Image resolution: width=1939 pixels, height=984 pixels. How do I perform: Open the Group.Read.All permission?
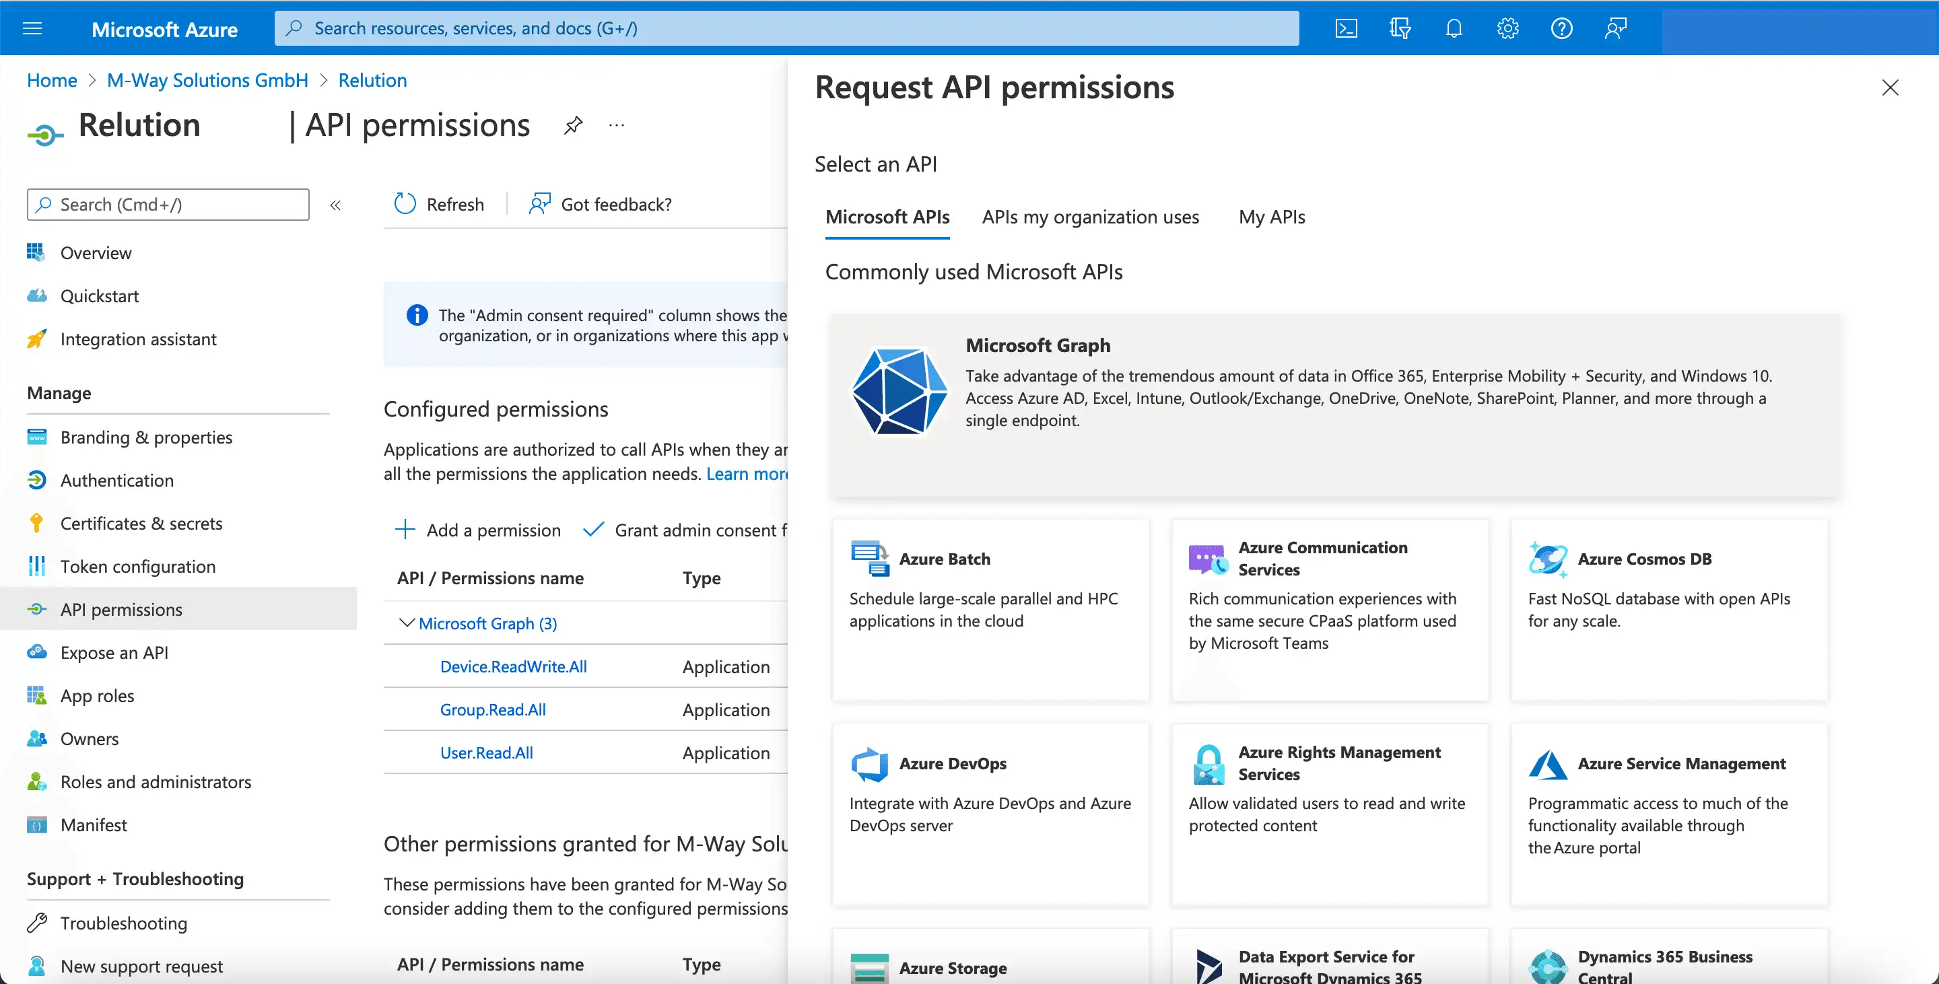coord(493,709)
